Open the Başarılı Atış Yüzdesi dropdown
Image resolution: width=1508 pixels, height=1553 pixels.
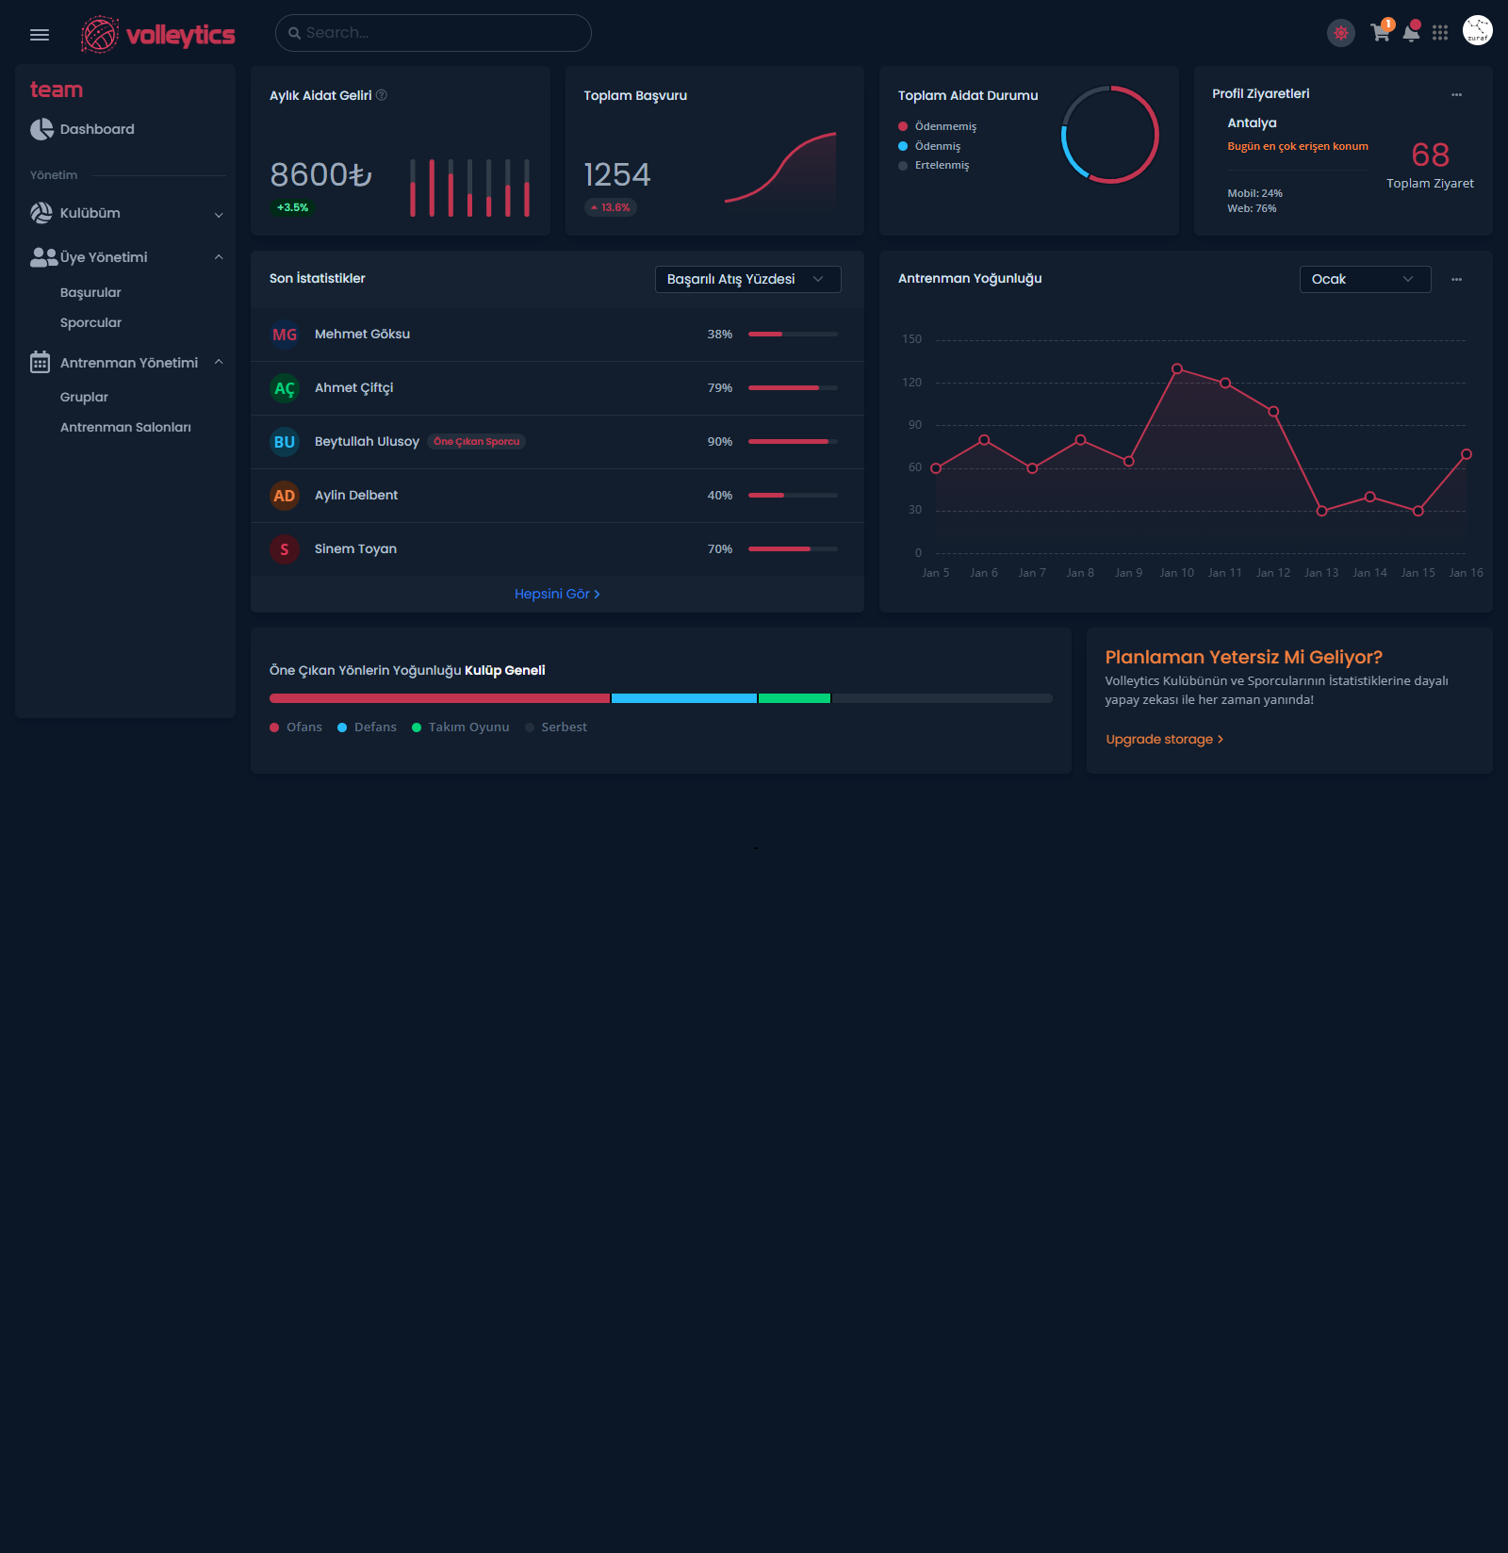click(747, 279)
